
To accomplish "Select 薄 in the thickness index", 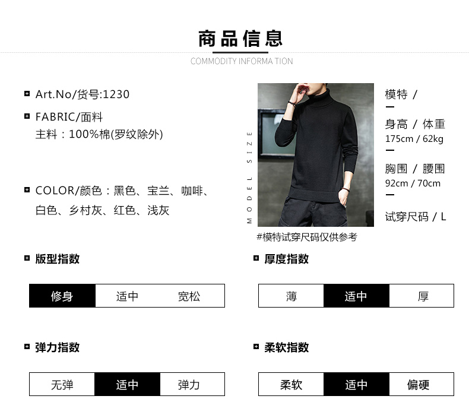I will coord(291,296).
